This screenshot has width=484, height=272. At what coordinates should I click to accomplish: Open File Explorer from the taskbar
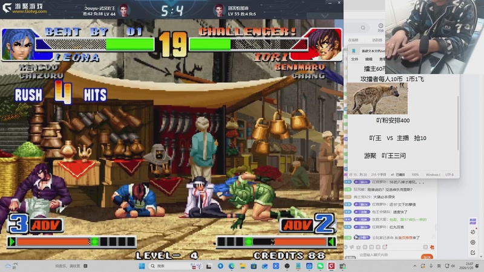tap(243, 266)
